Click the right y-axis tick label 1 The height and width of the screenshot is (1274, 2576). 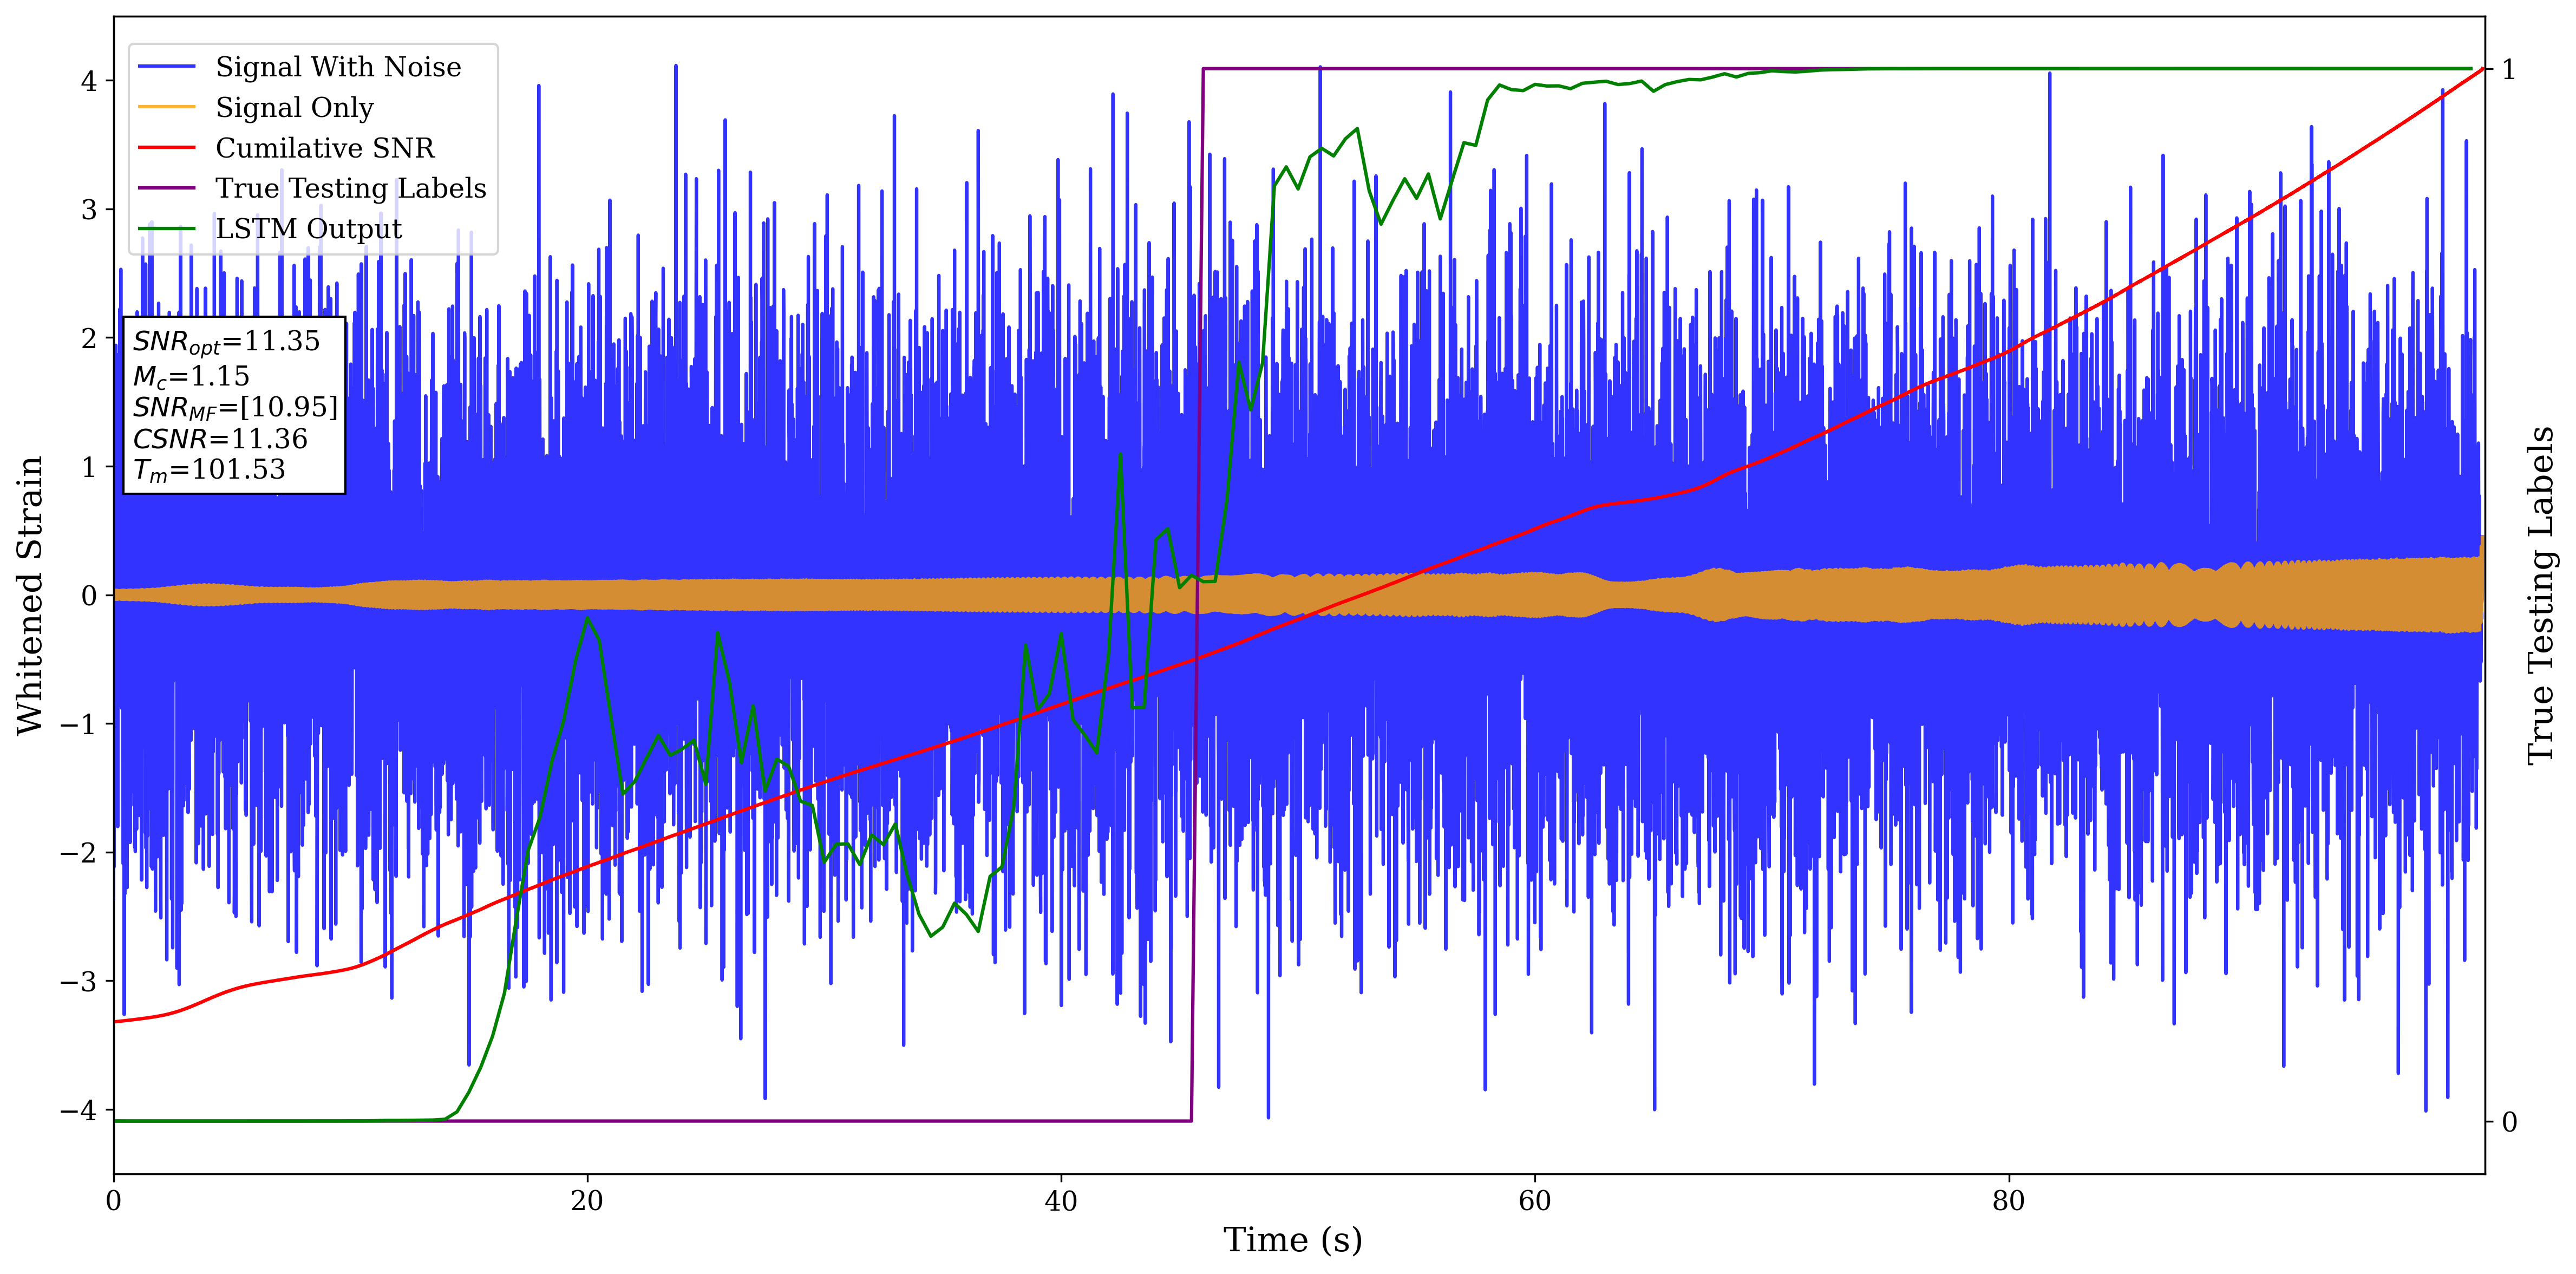click(x=2508, y=70)
